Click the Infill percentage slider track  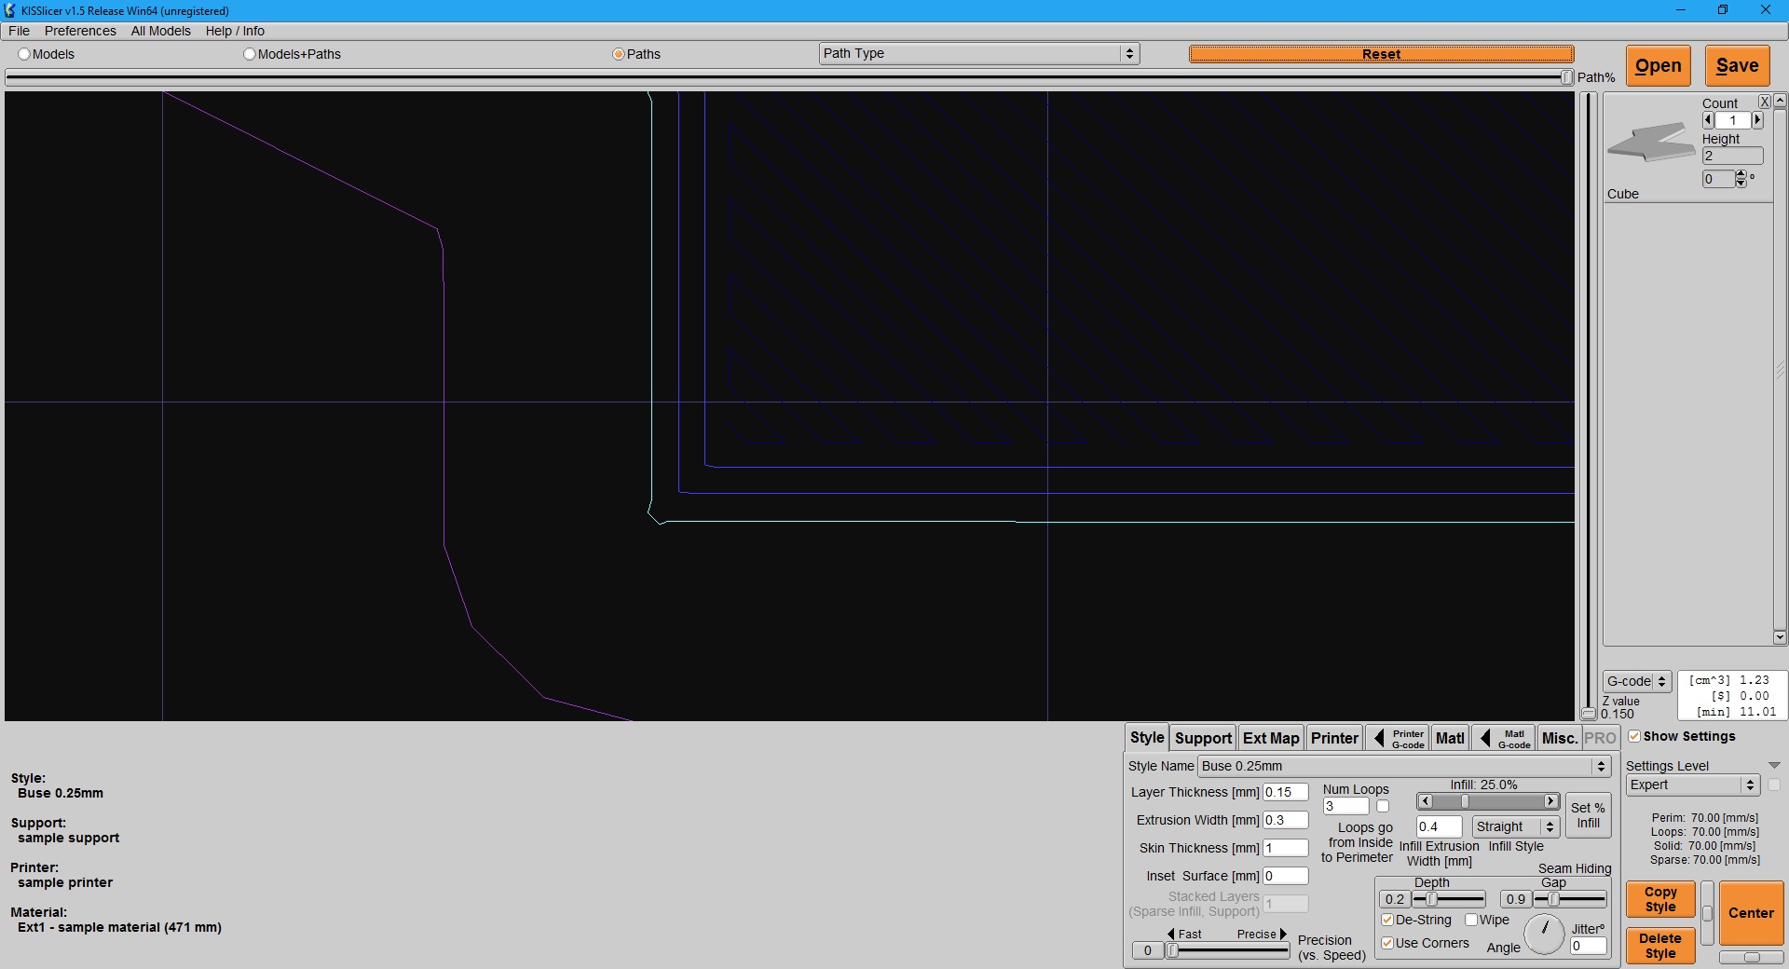pos(1487,801)
